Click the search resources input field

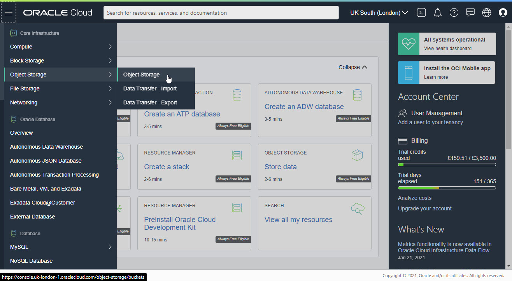[221, 13]
